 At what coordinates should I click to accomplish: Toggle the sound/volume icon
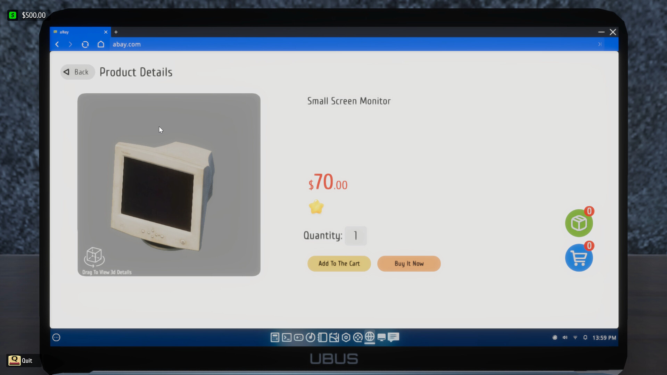tap(565, 337)
